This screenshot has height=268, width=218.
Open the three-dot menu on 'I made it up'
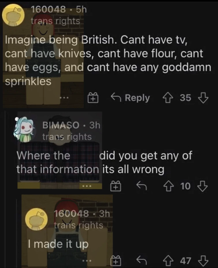click(87, 261)
